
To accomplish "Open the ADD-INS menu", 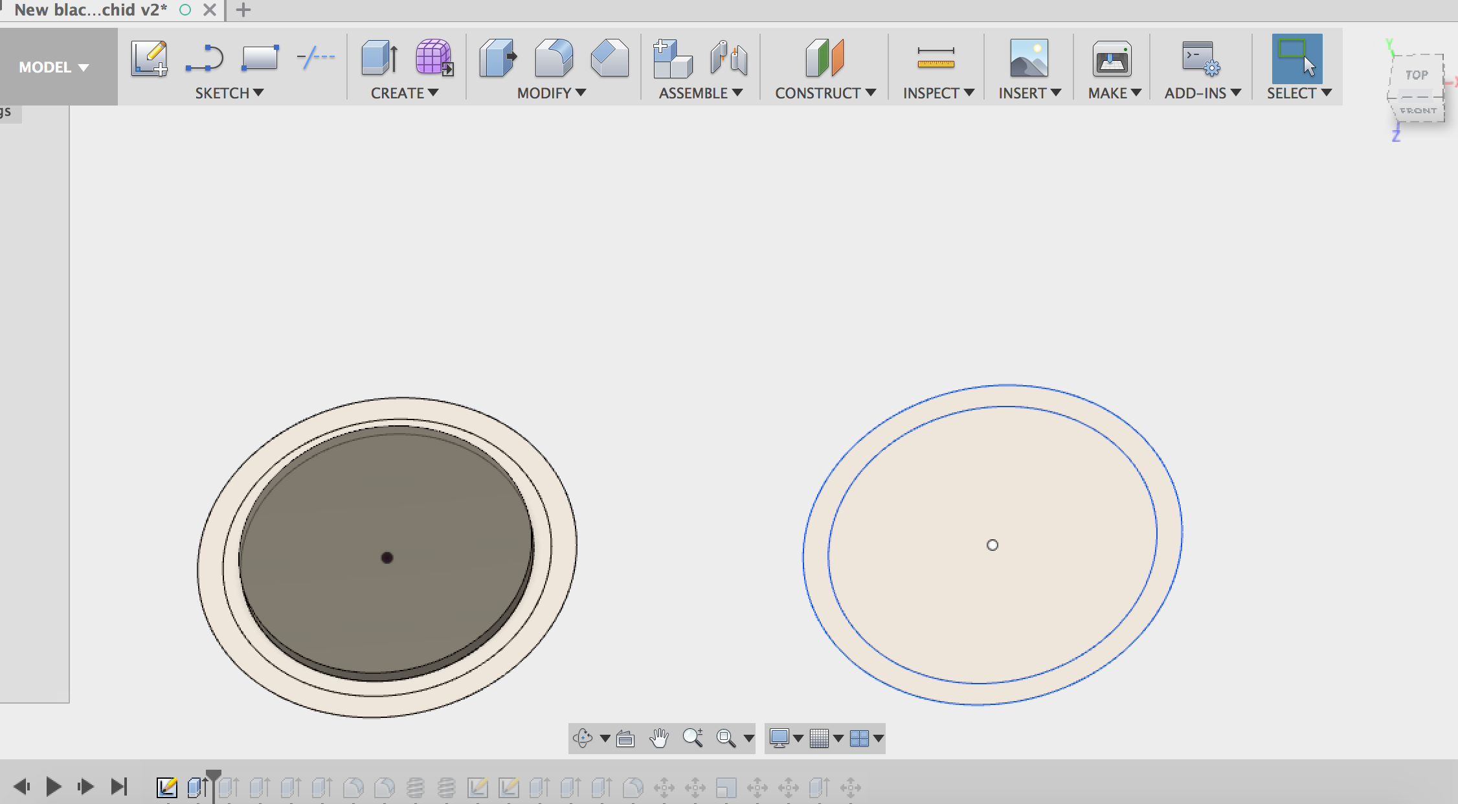I will pyautogui.click(x=1203, y=93).
